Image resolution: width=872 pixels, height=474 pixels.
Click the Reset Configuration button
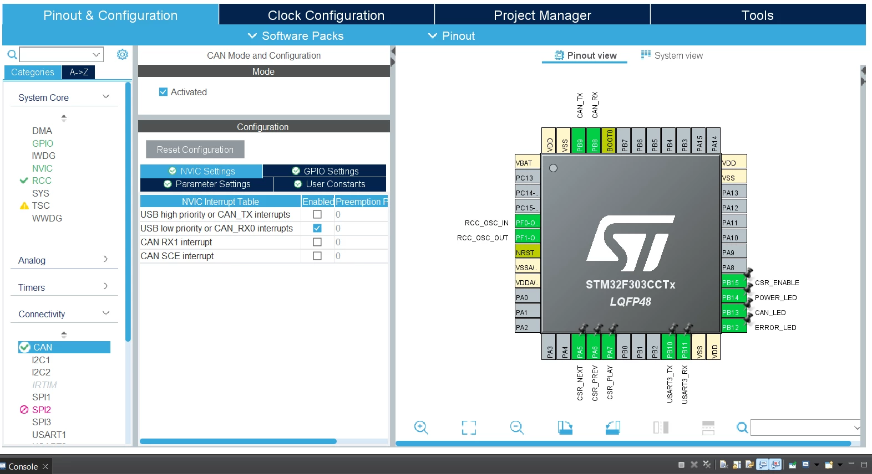(x=195, y=150)
